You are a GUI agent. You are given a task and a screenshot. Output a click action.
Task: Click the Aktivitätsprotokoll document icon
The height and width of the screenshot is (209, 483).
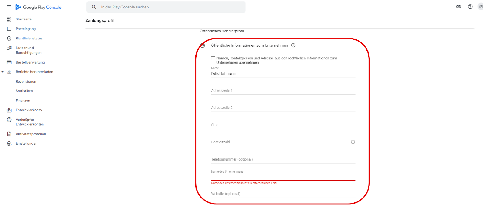click(9, 134)
